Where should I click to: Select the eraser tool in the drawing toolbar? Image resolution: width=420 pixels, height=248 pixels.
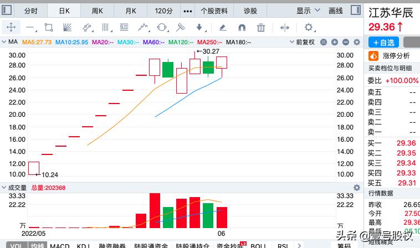coord(223,27)
